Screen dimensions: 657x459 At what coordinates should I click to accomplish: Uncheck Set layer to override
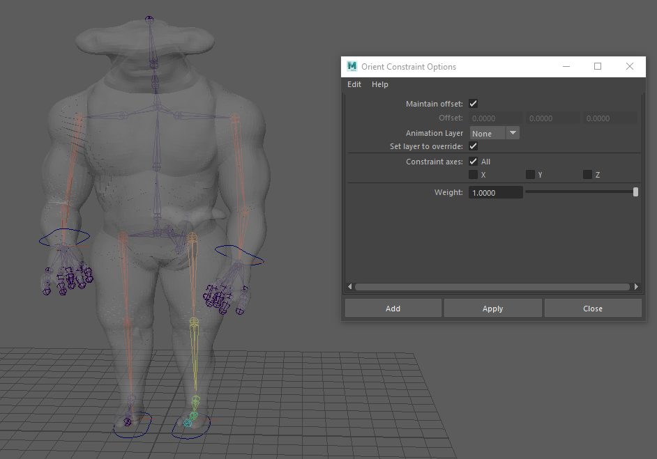[474, 146]
